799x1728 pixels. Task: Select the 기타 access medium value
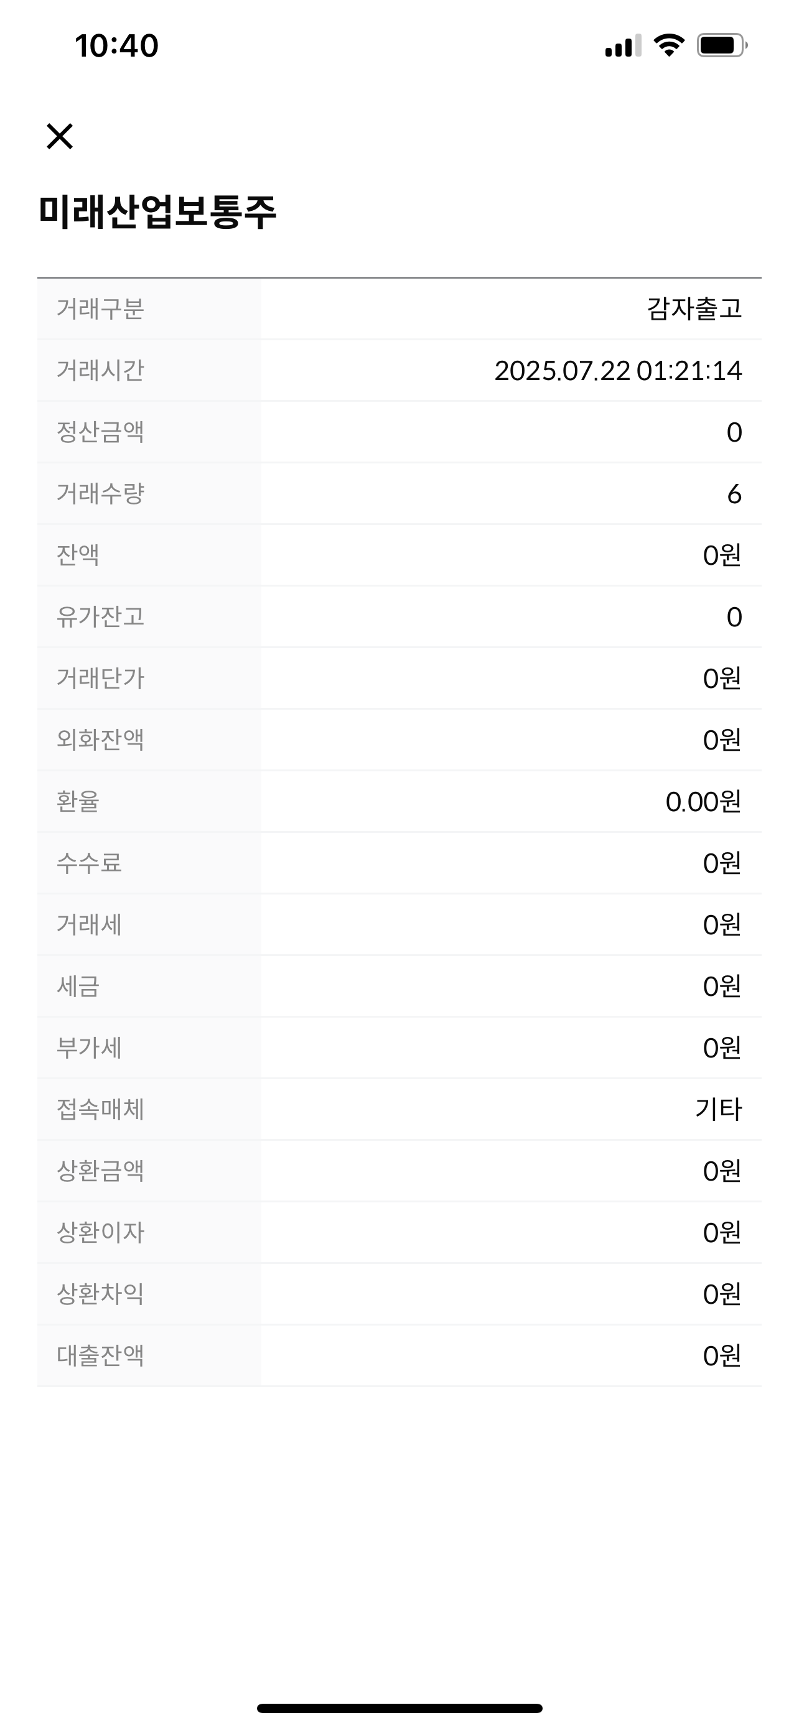(718, 1110)
